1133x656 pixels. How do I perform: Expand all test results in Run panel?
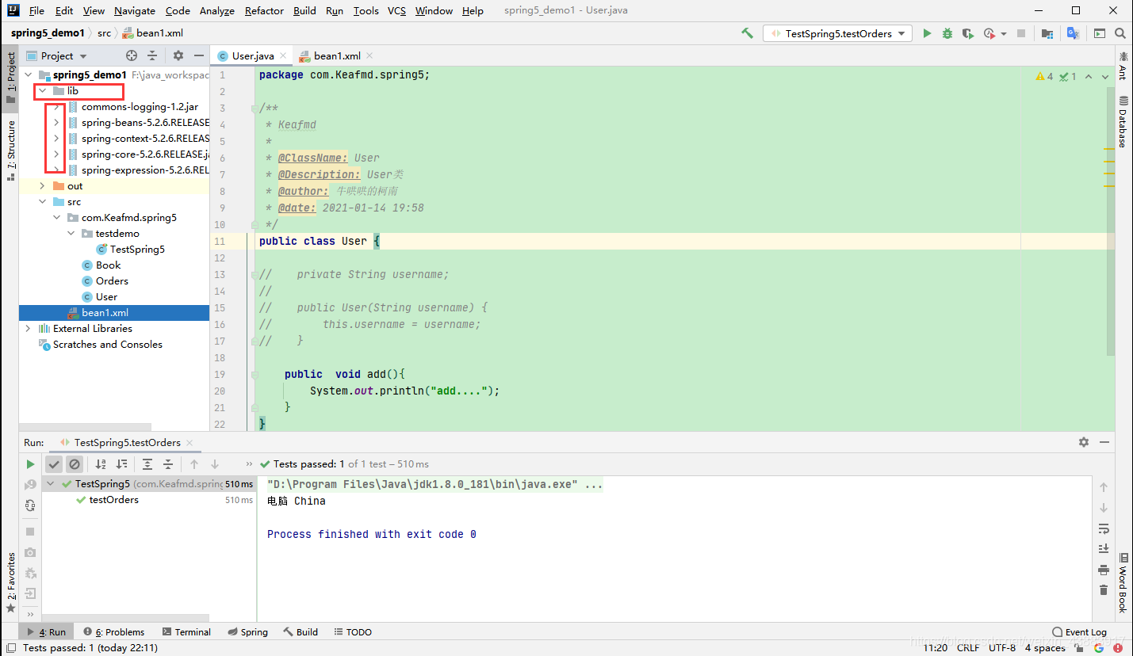pos(147,464)
